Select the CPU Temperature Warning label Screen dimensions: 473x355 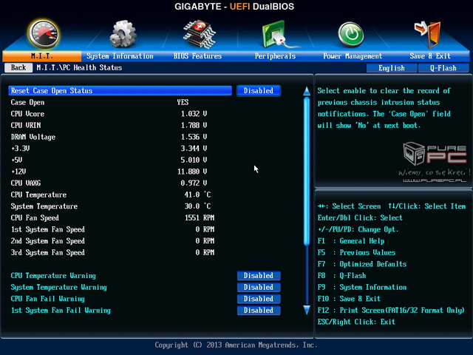click(53, 276)
